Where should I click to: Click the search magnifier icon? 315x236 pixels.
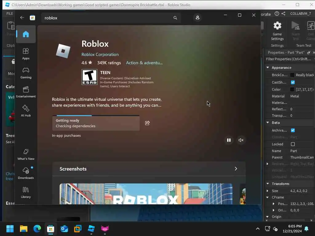point(175,18)
